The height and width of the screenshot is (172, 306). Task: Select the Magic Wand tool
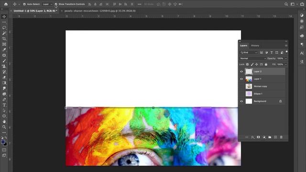tap(4, 33)
